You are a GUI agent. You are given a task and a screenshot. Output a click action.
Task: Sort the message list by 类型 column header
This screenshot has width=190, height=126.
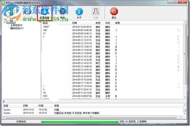[99, 23]
